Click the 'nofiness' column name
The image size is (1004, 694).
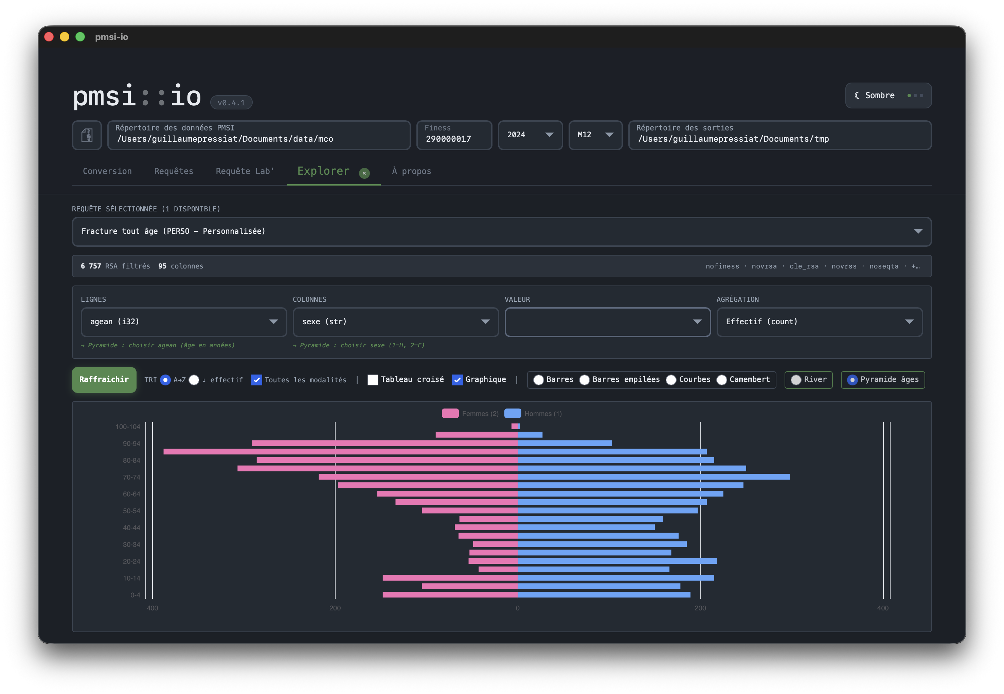[722, 266]
